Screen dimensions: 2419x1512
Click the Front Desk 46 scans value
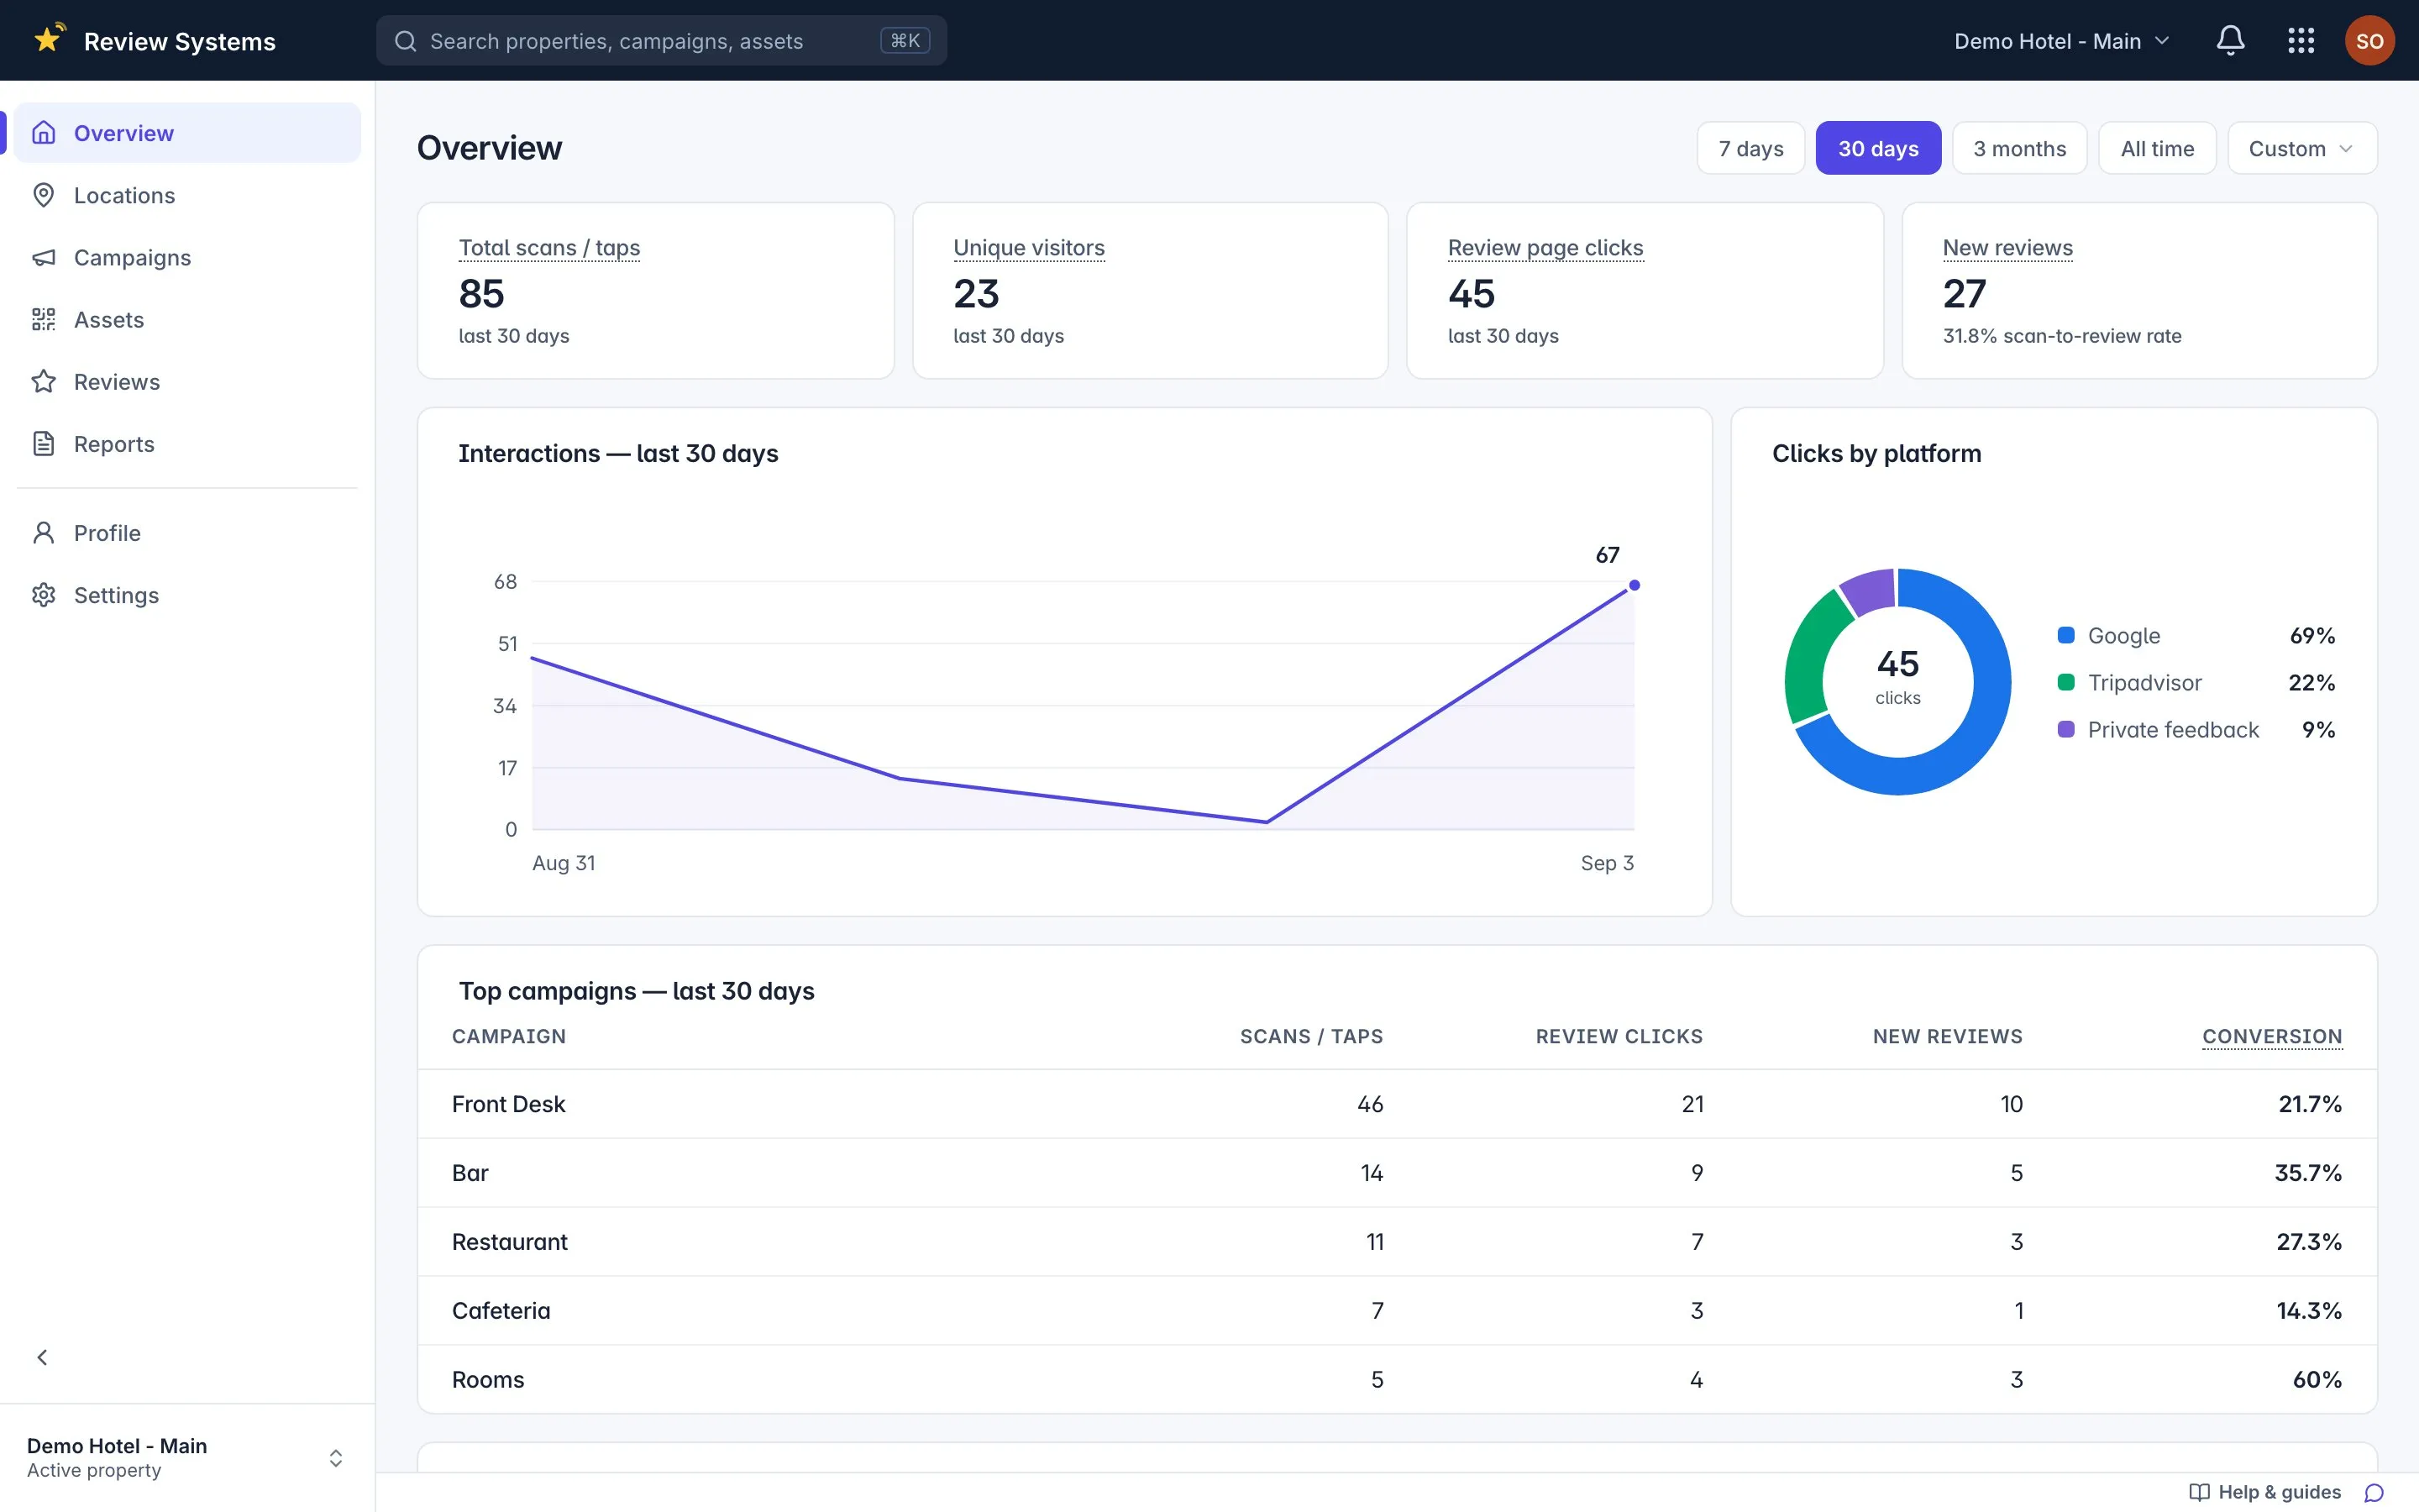click(x=1369, y=1104)
